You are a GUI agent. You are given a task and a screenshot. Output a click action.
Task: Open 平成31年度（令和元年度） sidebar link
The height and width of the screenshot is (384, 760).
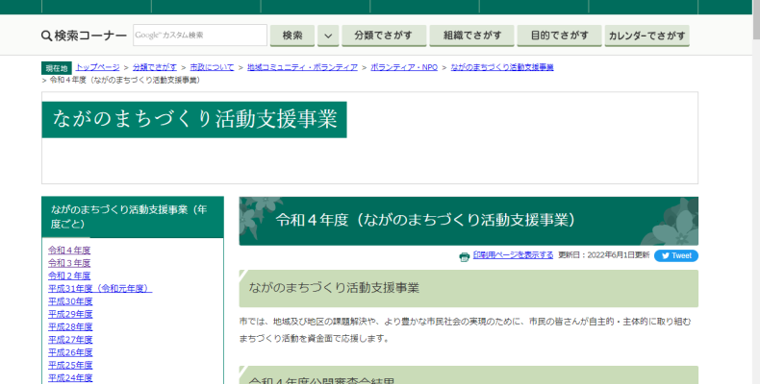pyautogui.click(x=100, y=289)
